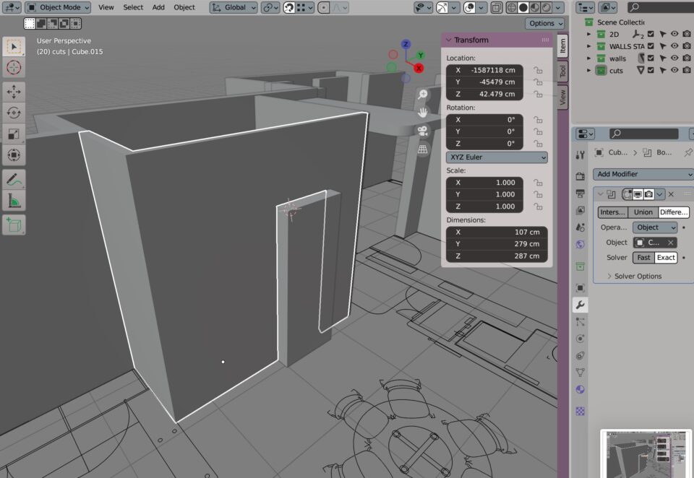This screenshot has height=478, width=694.
Task: Open the XYZ Euler rotation mode dropdown
Action: coord(497,157)
